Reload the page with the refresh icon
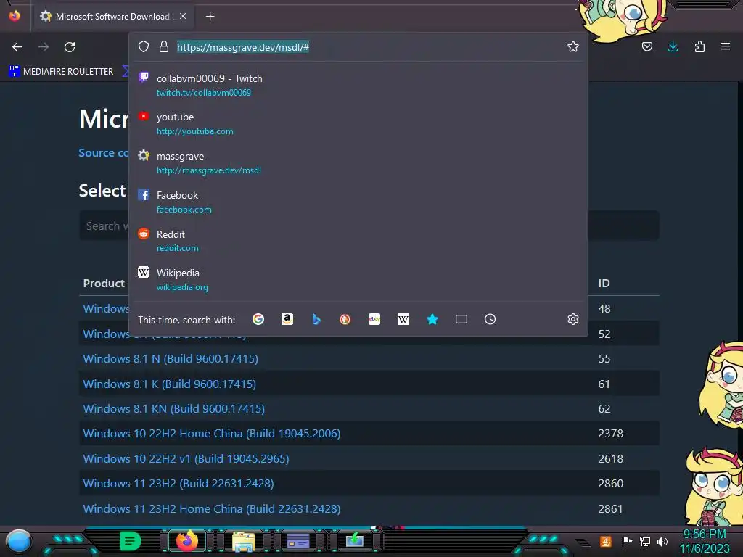Image resolution: width=743 pixels, height=557 pixels. [70, 47]
